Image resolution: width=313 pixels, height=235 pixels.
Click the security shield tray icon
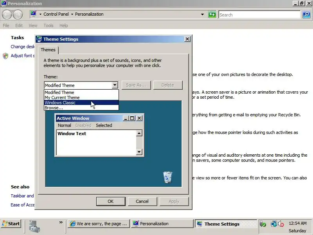263,224
